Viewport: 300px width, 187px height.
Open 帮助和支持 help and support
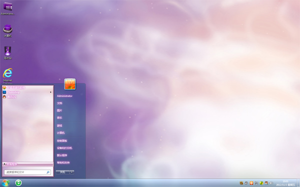(63, 163)
